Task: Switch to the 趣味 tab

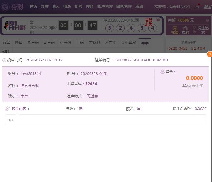Action: tap(6, 51)
